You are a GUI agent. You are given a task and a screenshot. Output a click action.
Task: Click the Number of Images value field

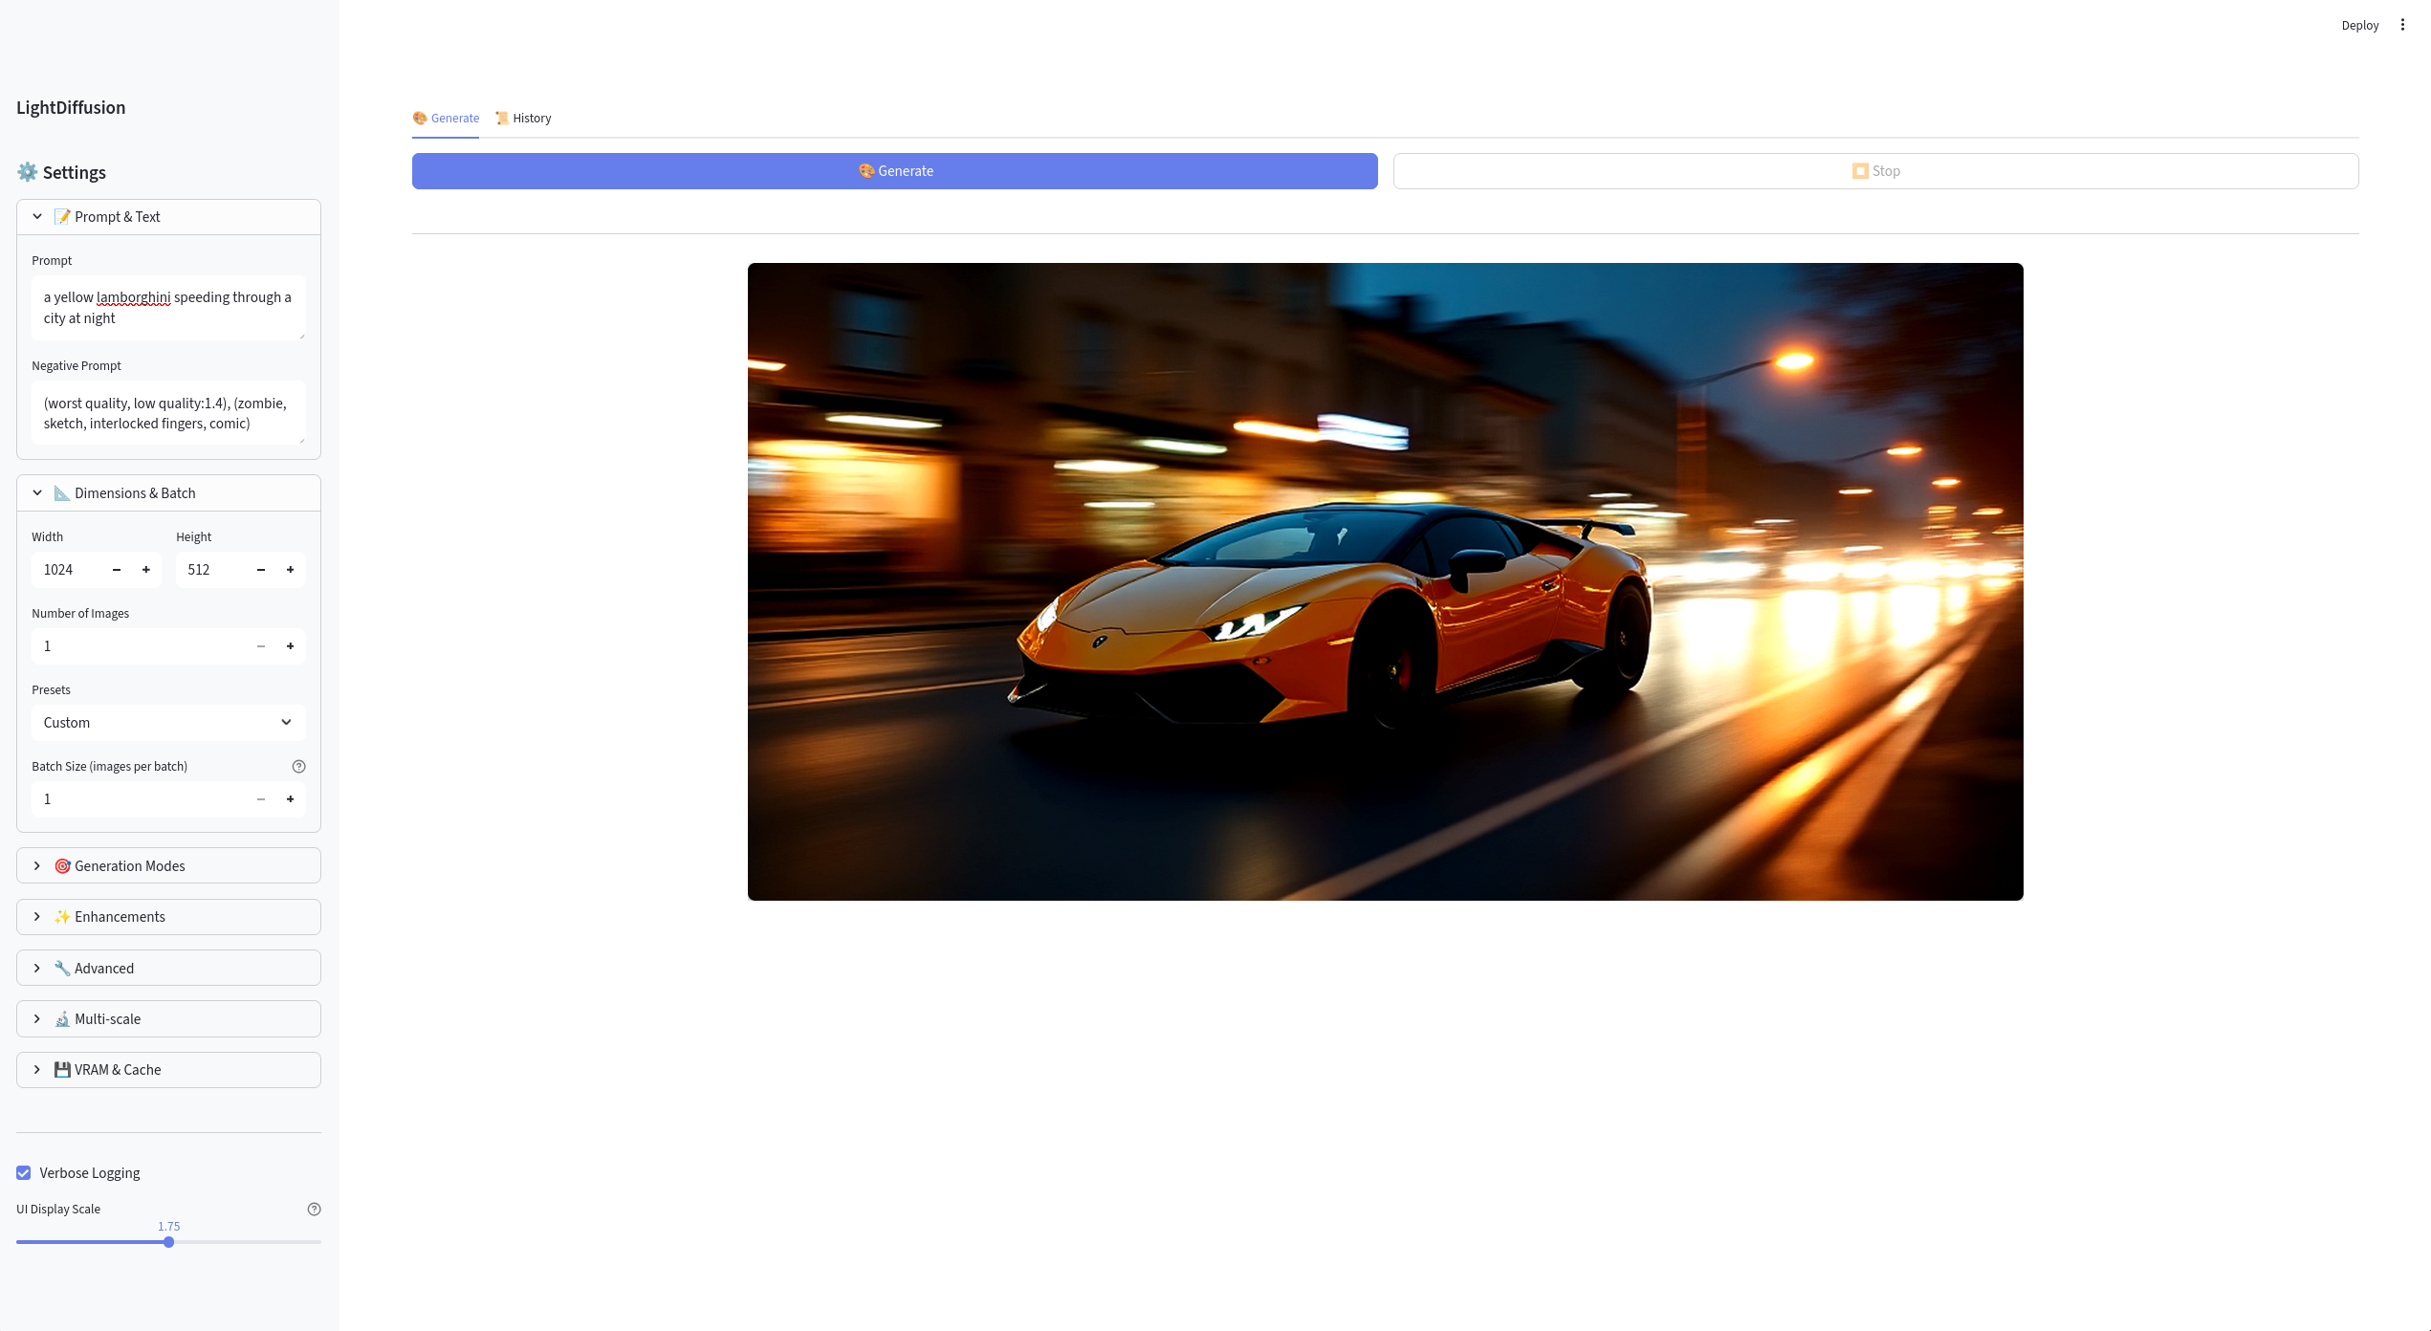click(139, 646)
